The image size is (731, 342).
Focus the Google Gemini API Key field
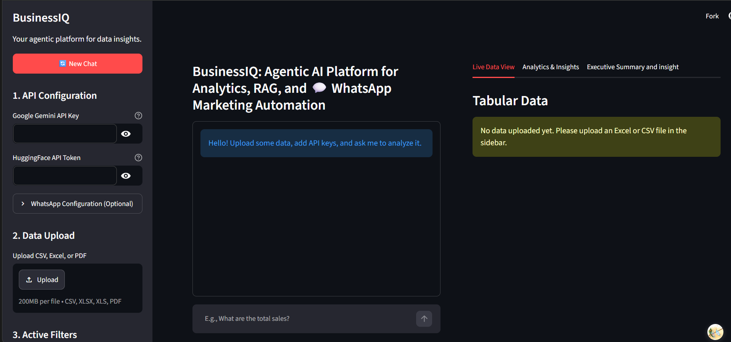pyautogui.click(x=65, y=134)
